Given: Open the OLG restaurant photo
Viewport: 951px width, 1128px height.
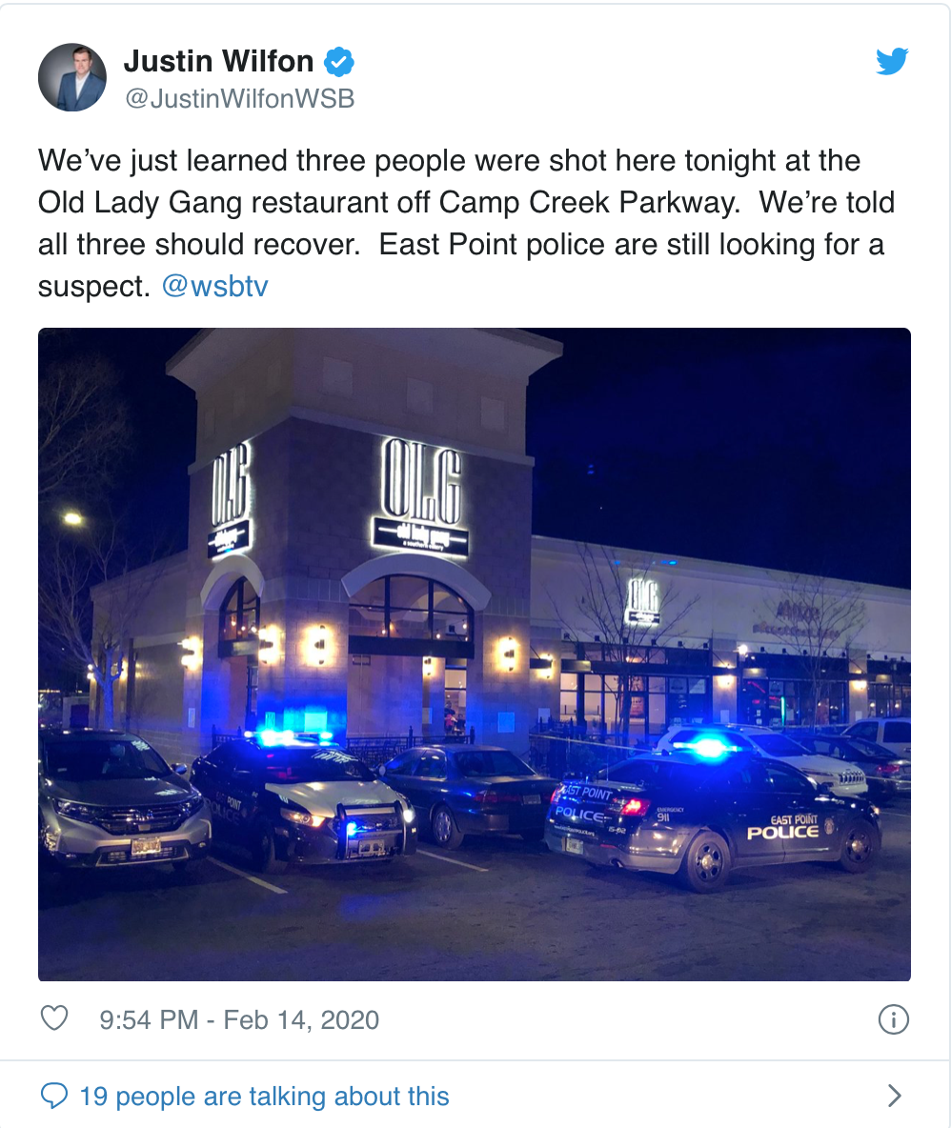Looking at the screenshot, I should (475, 654).
